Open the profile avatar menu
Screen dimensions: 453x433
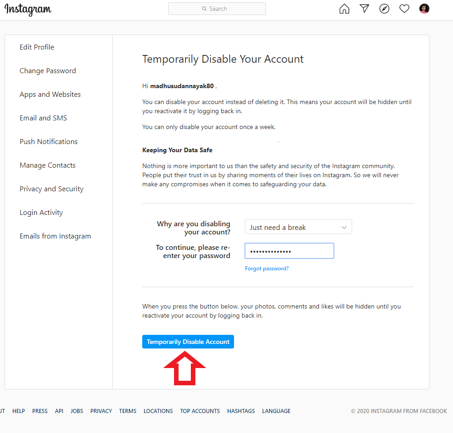[x=424, y=9]
